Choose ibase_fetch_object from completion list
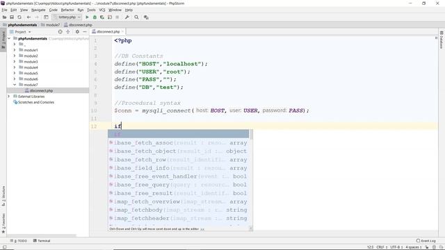 pos(178,151)
